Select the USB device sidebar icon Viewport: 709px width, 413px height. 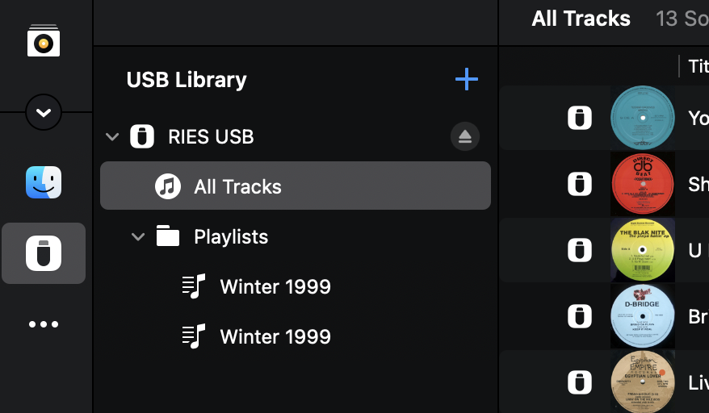click(44, 253)
